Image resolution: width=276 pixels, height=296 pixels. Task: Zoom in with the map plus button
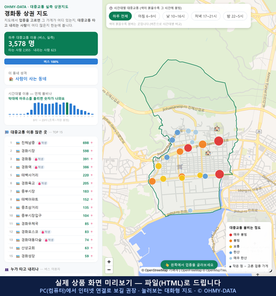tap(109, 262)
